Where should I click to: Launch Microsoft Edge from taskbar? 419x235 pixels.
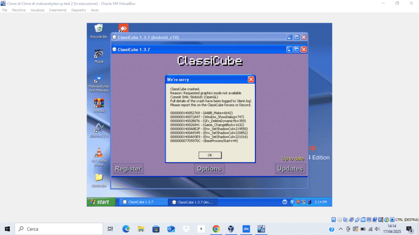(126, 229)
